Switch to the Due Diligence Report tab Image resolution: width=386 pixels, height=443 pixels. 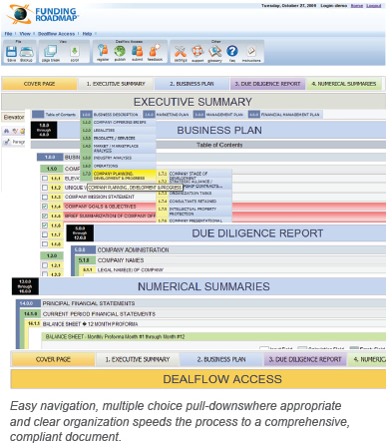pos(267,84)
